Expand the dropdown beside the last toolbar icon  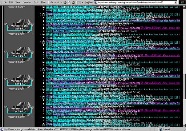pos(82,2)
